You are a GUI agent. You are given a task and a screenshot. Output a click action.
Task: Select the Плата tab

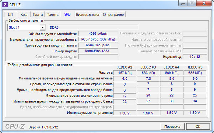pyautogui.click(x=38, y=15)
